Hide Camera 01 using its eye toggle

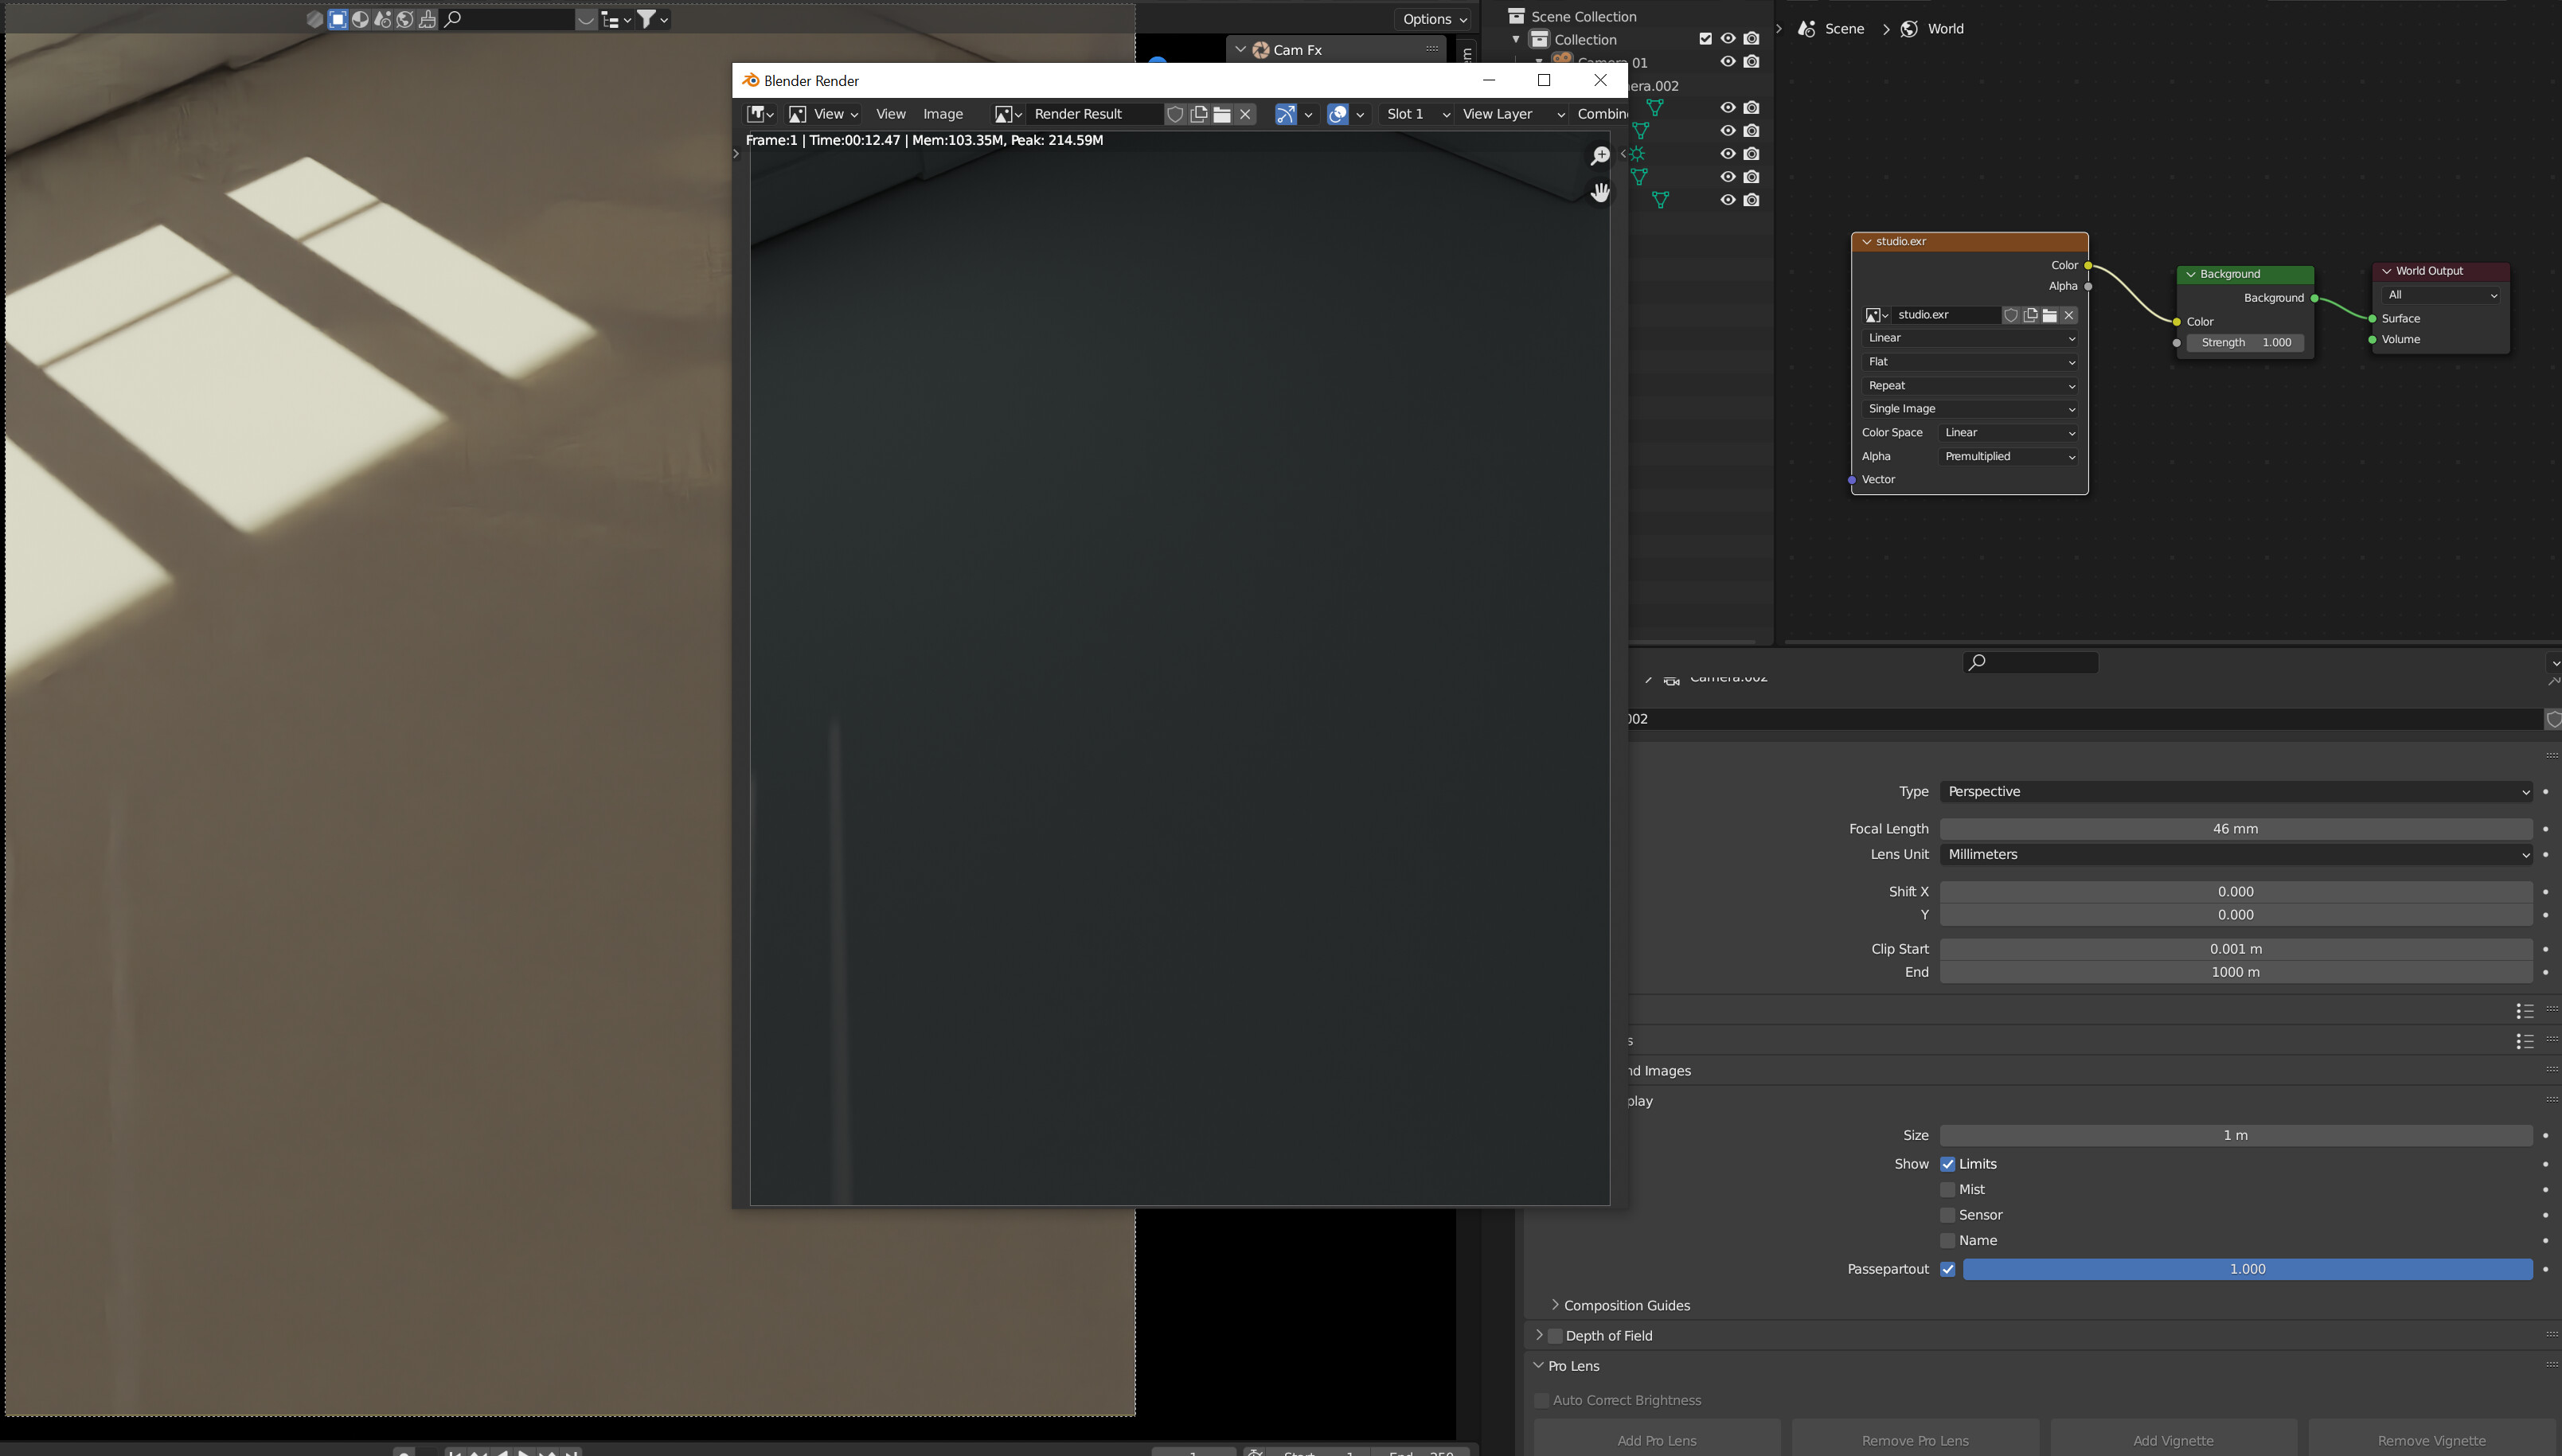[1729, 61]
